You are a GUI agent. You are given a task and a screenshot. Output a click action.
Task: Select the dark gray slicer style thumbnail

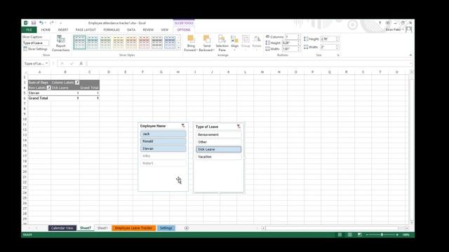(157, 43)
